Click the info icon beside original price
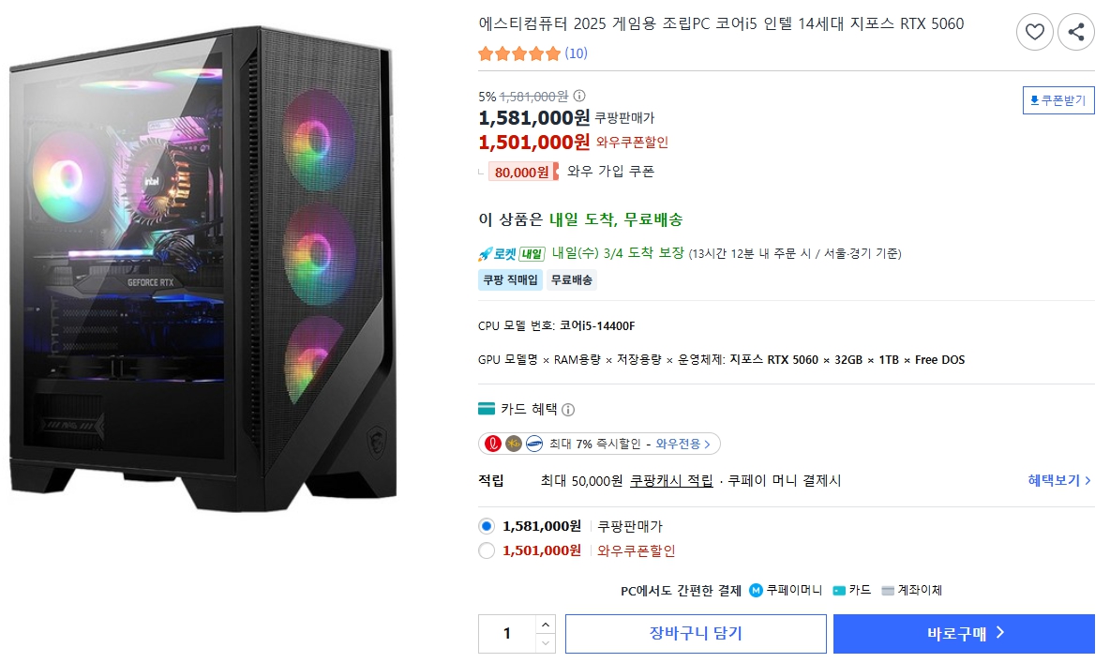1110x663 pixels. (x=579, y=96)
